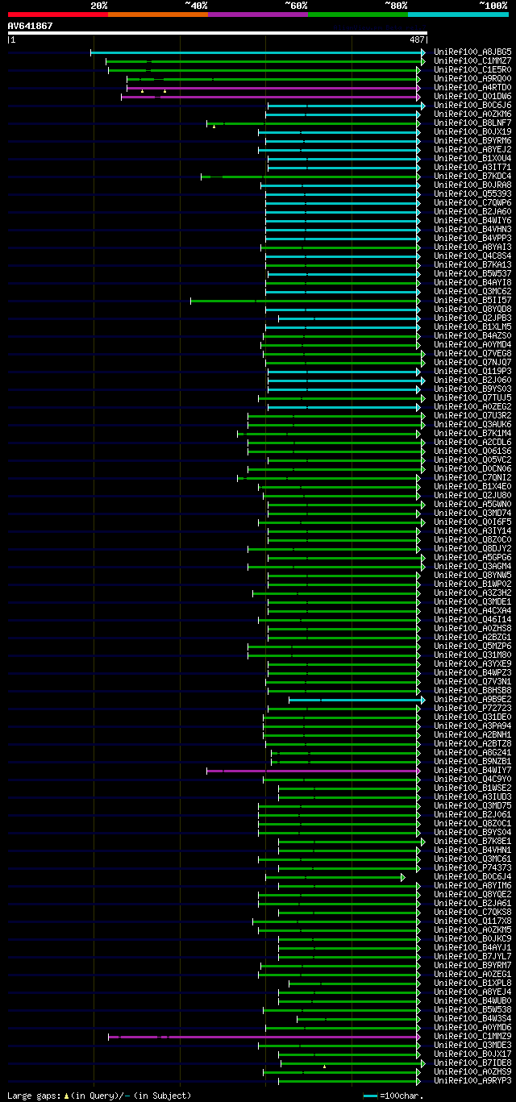This screenshot has height=1102, width=516.
Task: Click the cyan alignment bar for UniRef100_A8JBG5
Action: click(258, 52)
